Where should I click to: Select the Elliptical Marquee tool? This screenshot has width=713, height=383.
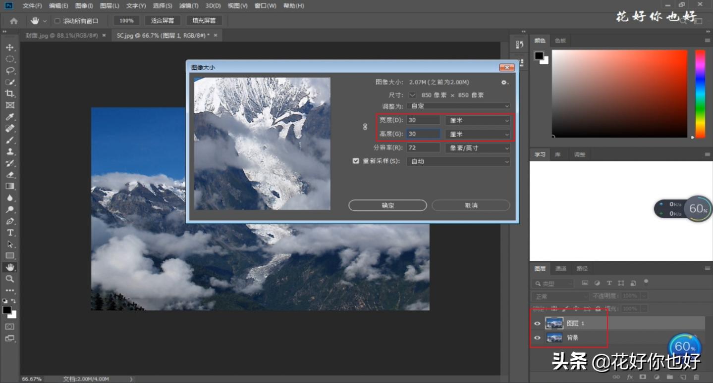9,59
